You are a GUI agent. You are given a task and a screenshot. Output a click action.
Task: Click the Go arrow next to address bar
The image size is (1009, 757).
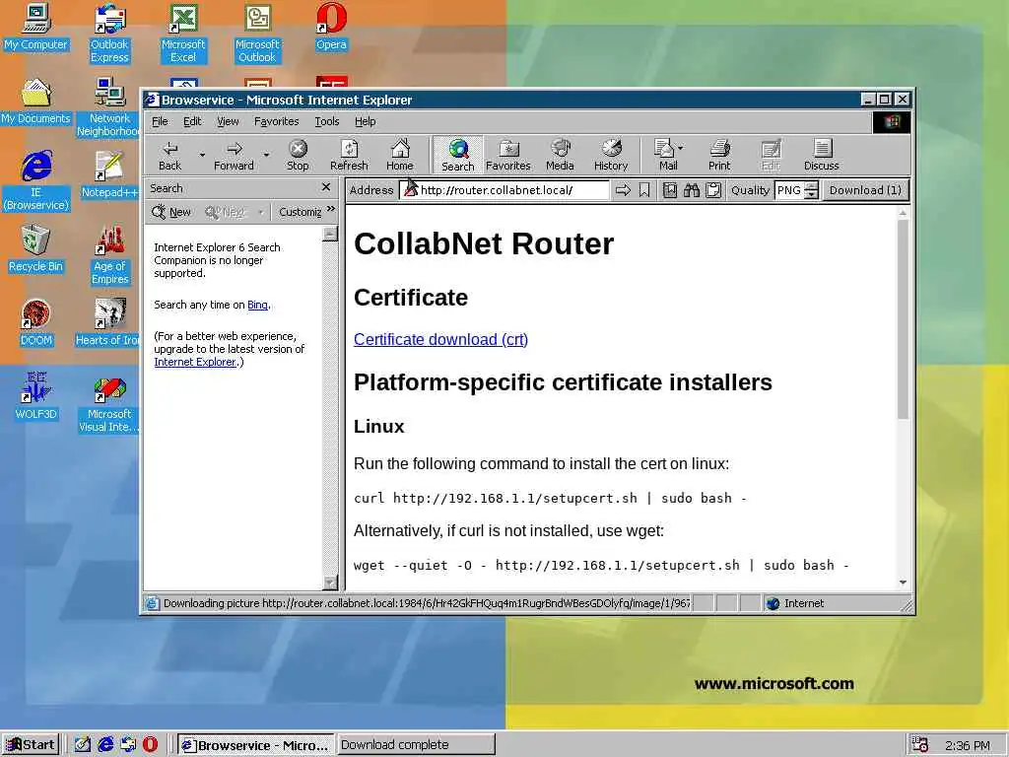(x=623, y=190)
